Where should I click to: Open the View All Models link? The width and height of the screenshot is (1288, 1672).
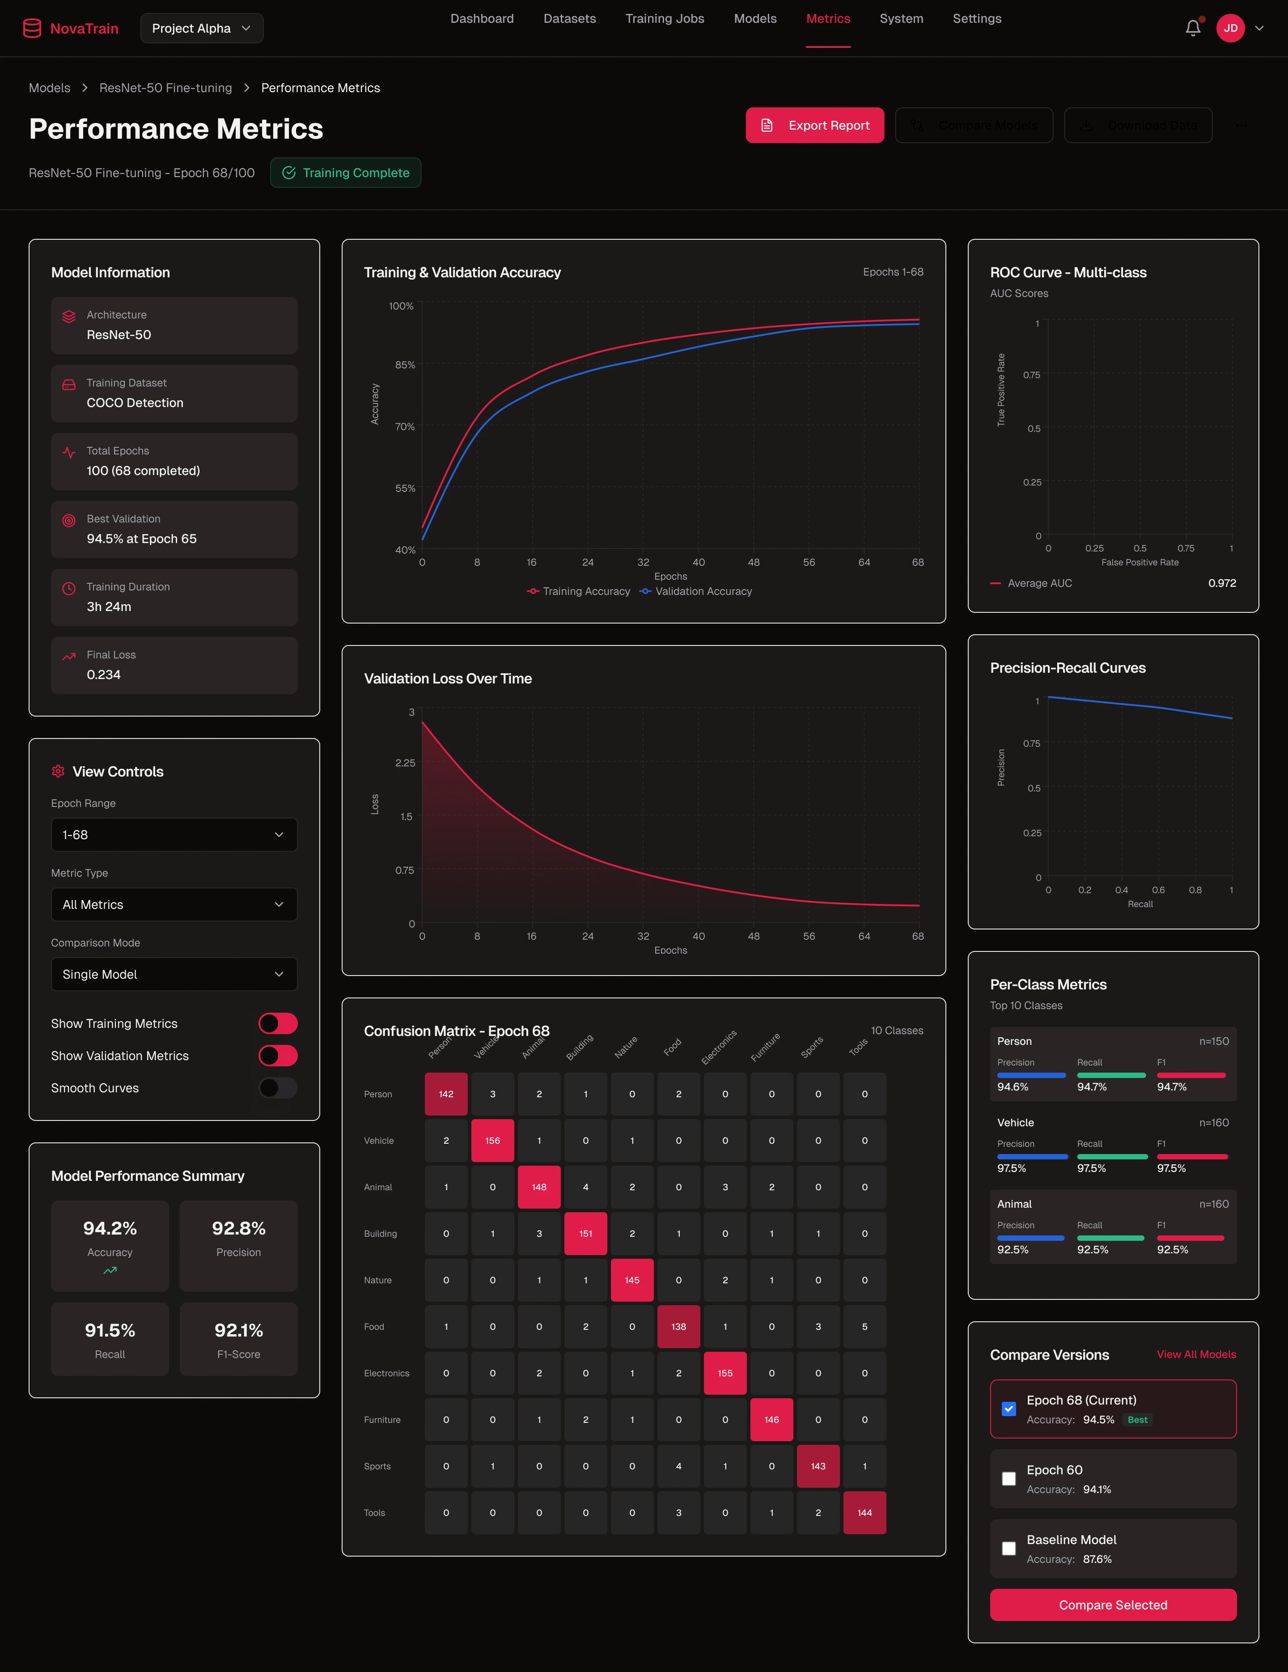tap(1196, 1354)
